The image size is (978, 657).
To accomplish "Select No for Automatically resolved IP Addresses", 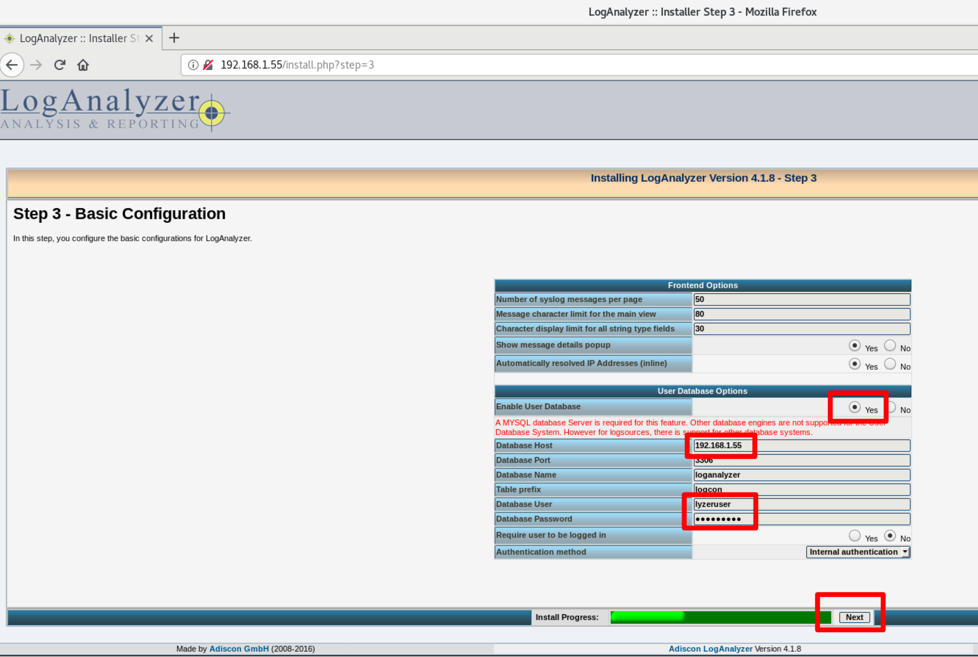I will (890, 364).
